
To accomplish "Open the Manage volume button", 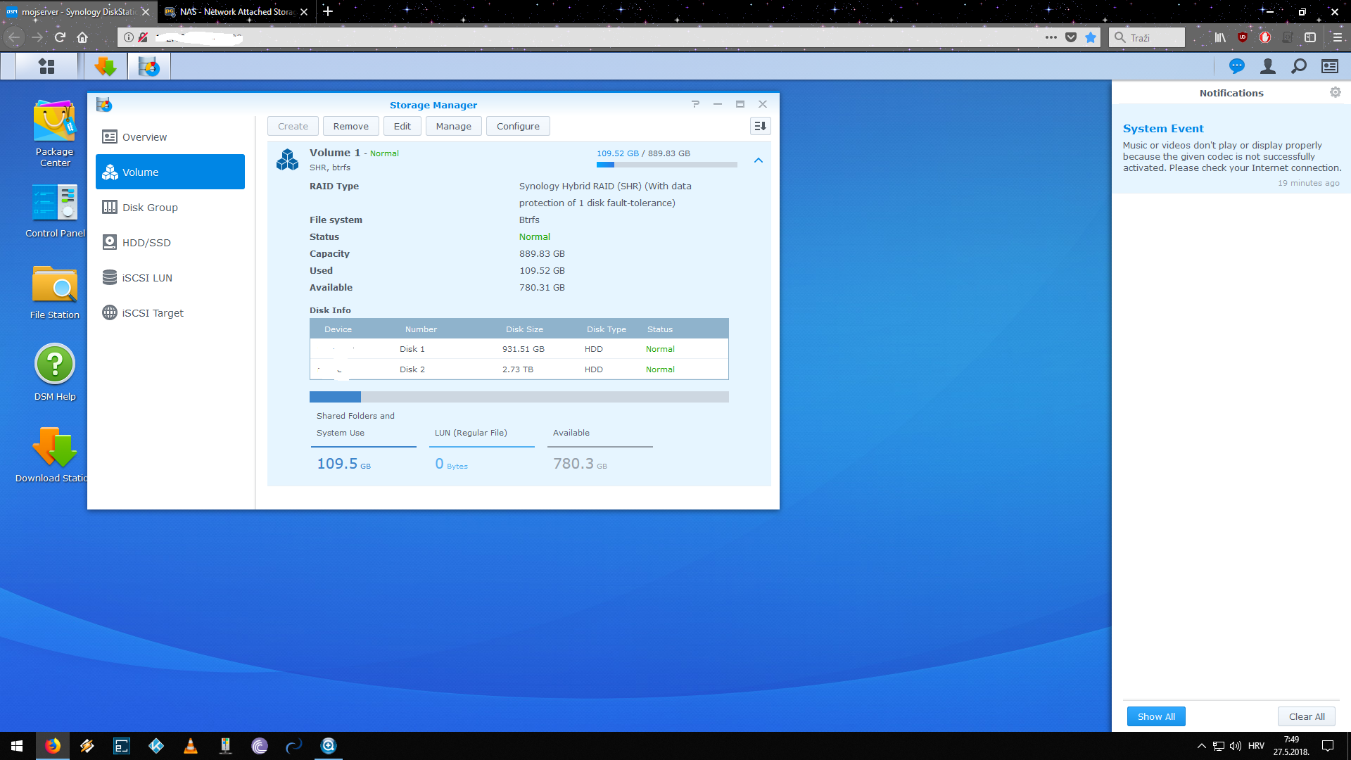I will (x=453, y=126).
